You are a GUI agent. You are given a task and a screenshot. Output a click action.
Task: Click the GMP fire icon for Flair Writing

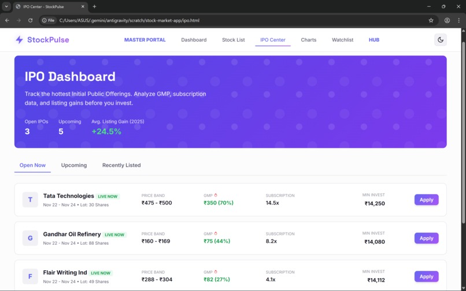point(216,272)
